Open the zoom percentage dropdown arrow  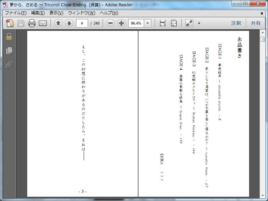click(x=148, y=23)
